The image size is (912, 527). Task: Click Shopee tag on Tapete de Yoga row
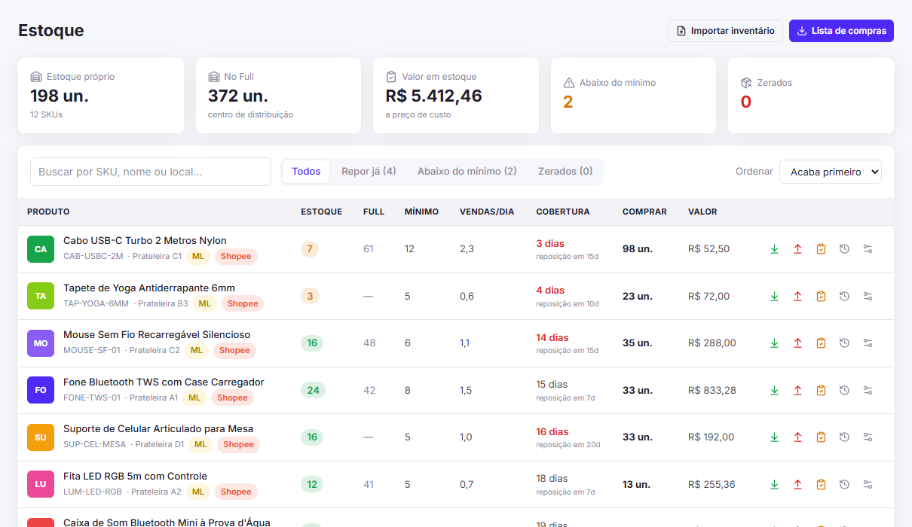(x=243, y=303)
